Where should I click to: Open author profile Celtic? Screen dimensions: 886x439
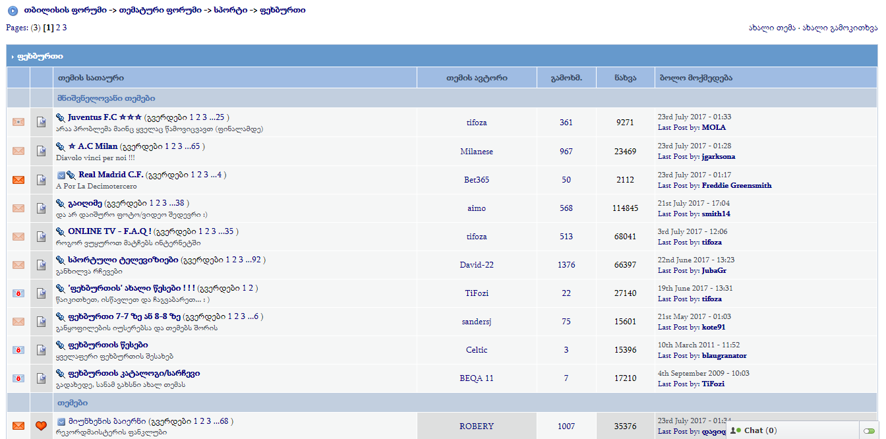click(x=477, y=350)
